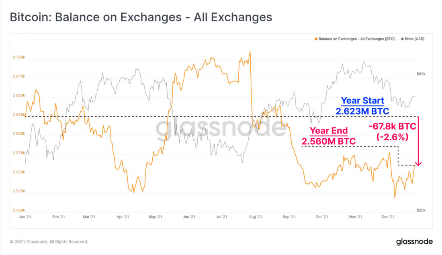The image size is (442, 255).
Task: Click the orange Balance on Exchanges legend dot
Action: pos(316,39)
